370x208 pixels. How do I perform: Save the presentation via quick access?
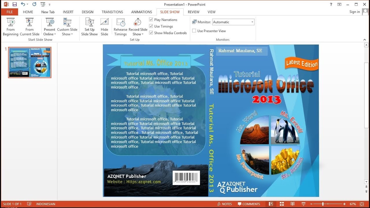(x=14, y=4)
